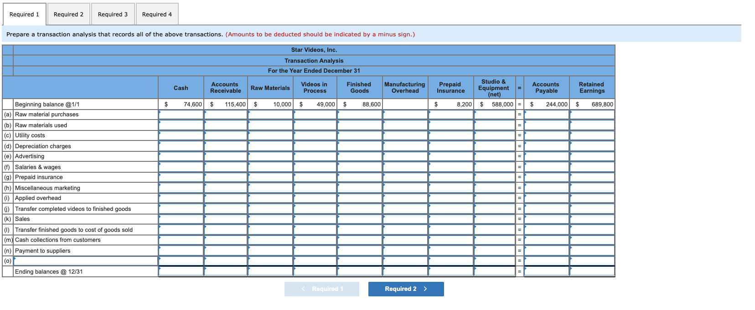Select Manufacturing Overhead cell for Utility costs

(405, 135)
